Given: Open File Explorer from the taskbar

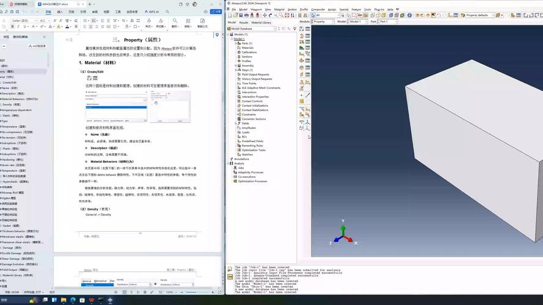Looking at the screenshot, I should [64, 300].
